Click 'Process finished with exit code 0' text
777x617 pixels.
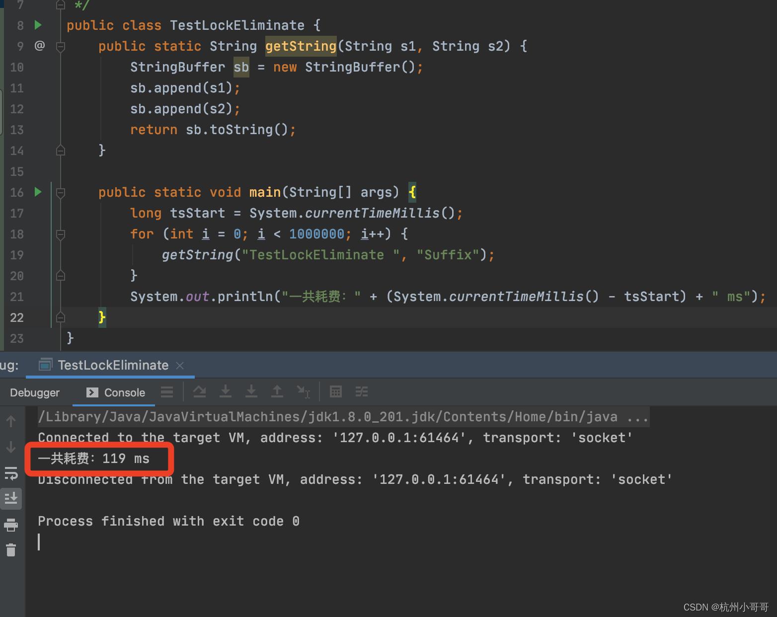(x=168, y=521)
